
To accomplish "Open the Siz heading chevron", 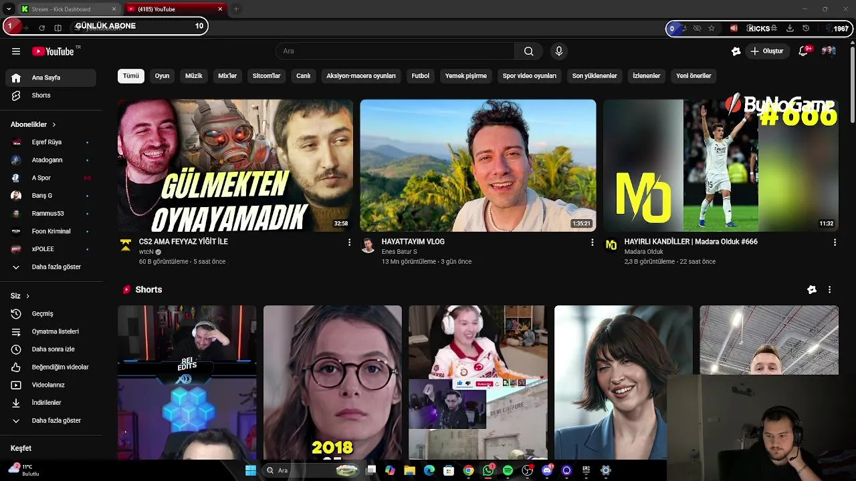I will point(27,296).
